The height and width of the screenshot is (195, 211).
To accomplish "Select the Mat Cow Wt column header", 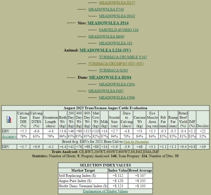I will pyautogui.click(x=96, y=120).
